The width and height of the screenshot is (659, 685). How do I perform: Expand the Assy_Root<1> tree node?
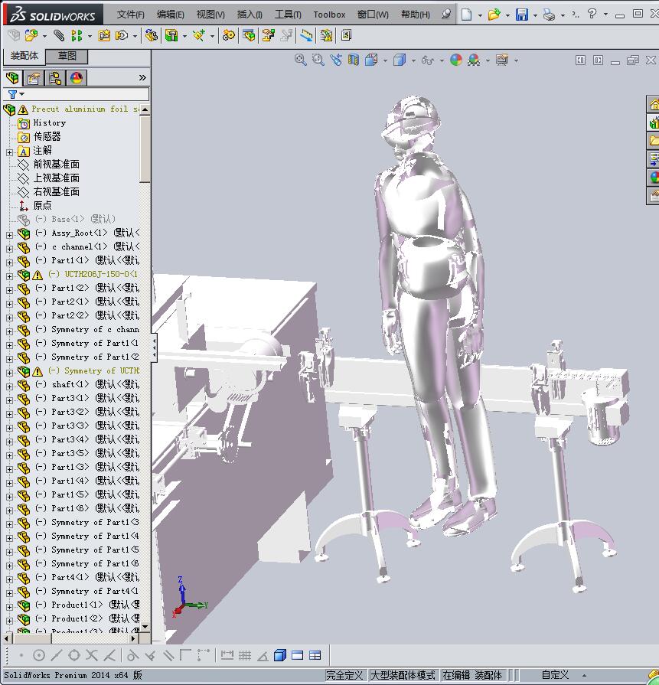(x=9, y=233)
